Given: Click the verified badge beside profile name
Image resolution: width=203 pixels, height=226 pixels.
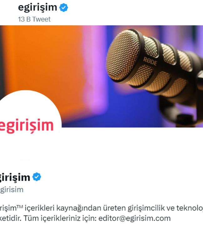Looking at the screenshot, I should [37, 177].
